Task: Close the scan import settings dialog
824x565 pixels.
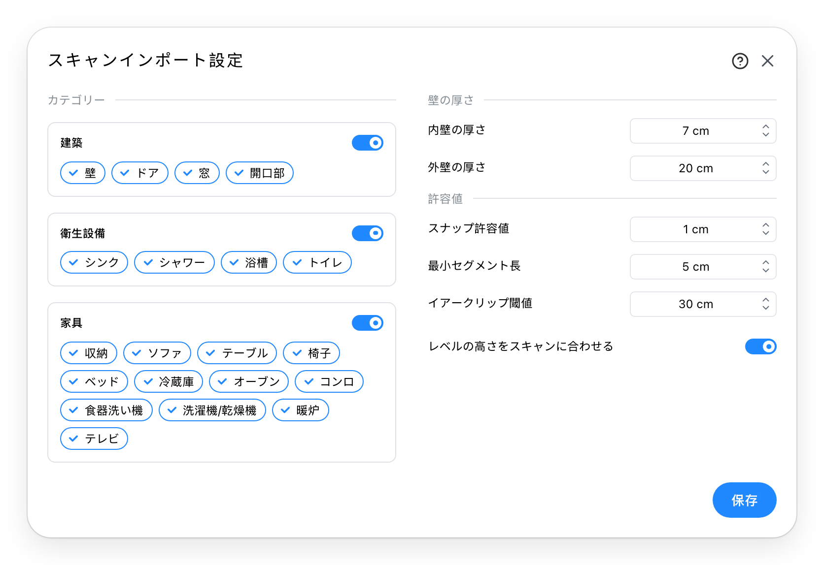Action: [x=767, y=61]
